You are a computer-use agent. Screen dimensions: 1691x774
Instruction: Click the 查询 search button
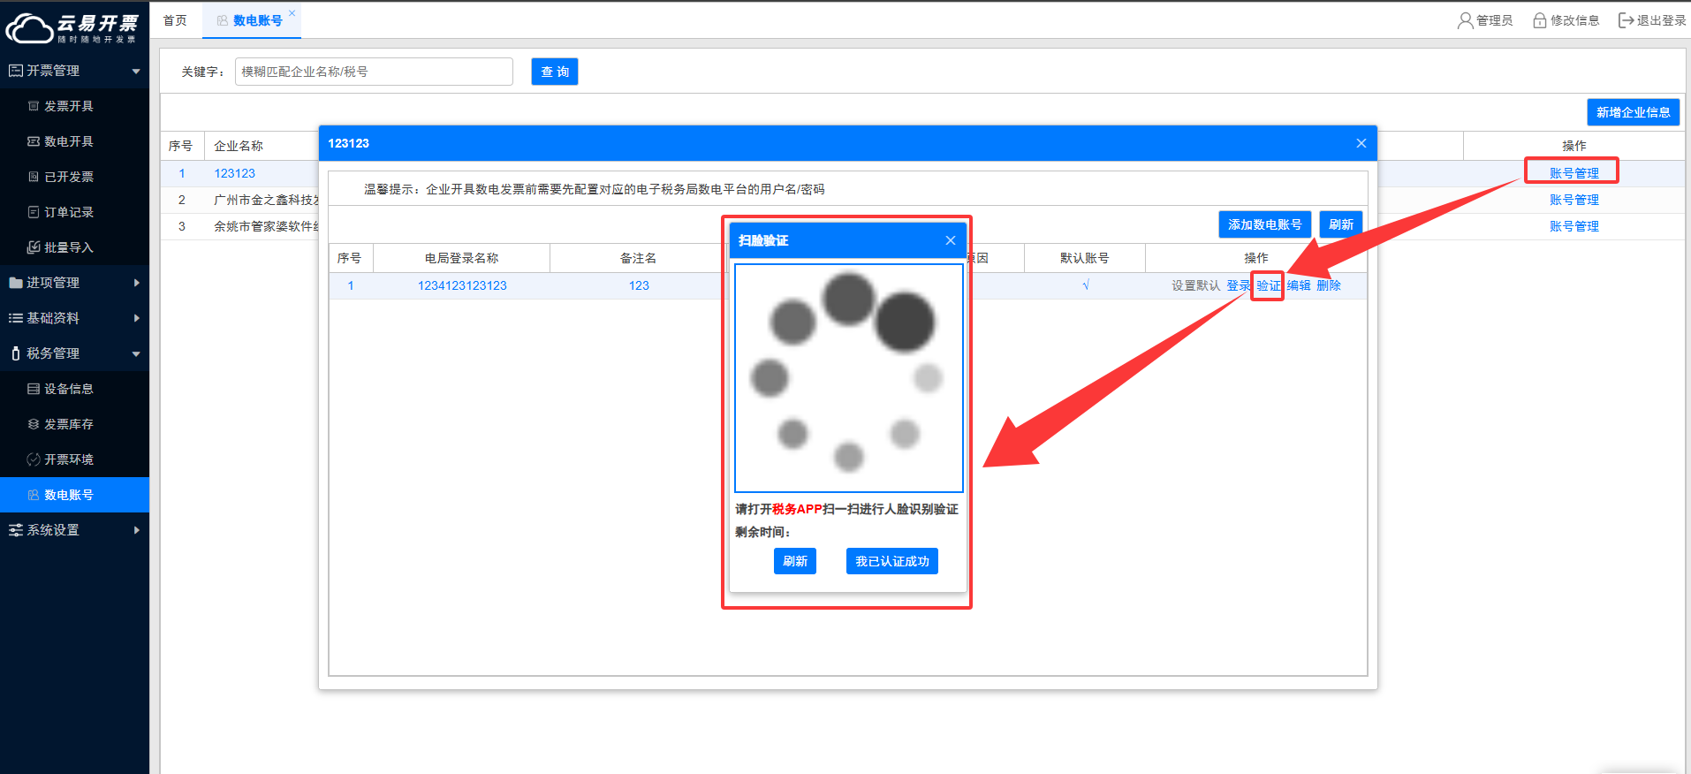tap(555, 72)
